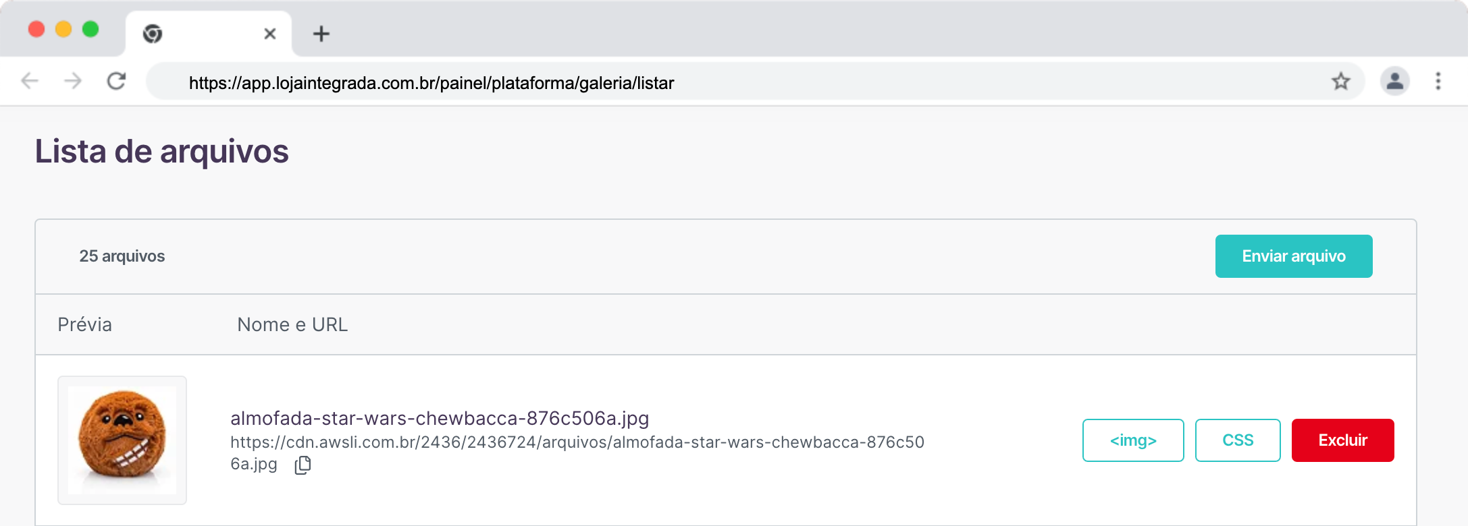Go back to the previous page
1468x526 pixels.
pos(30,82)
